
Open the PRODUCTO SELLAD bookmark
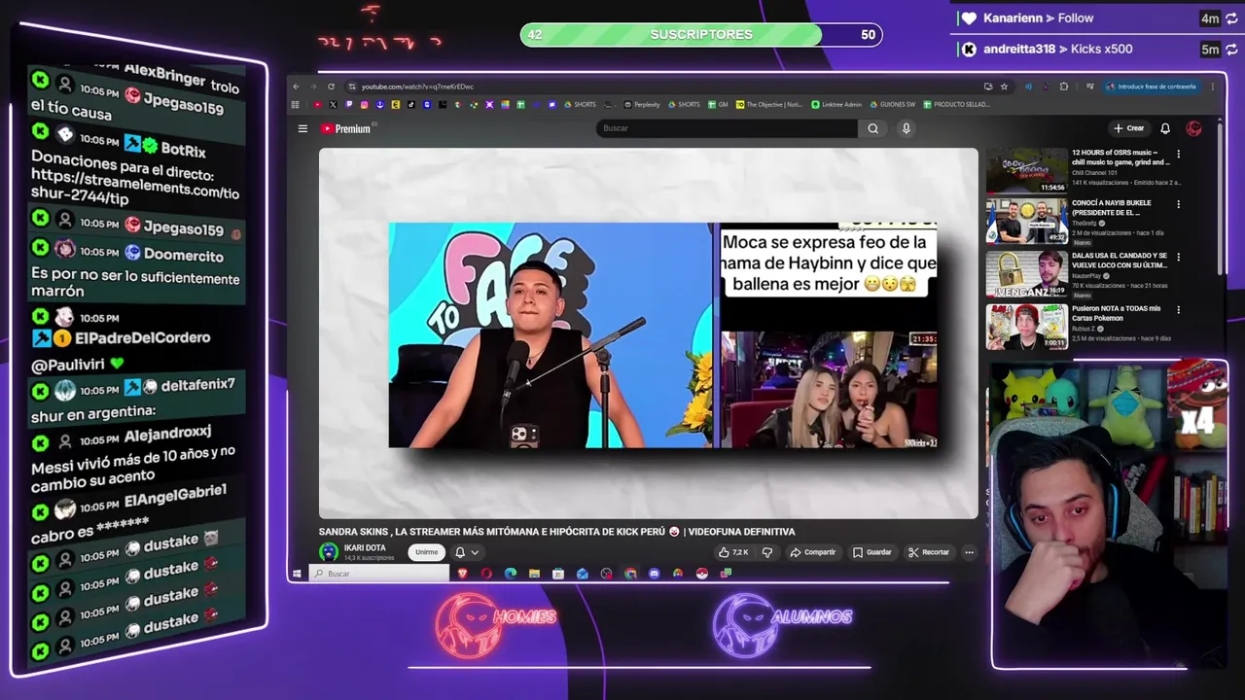(956, 104)
